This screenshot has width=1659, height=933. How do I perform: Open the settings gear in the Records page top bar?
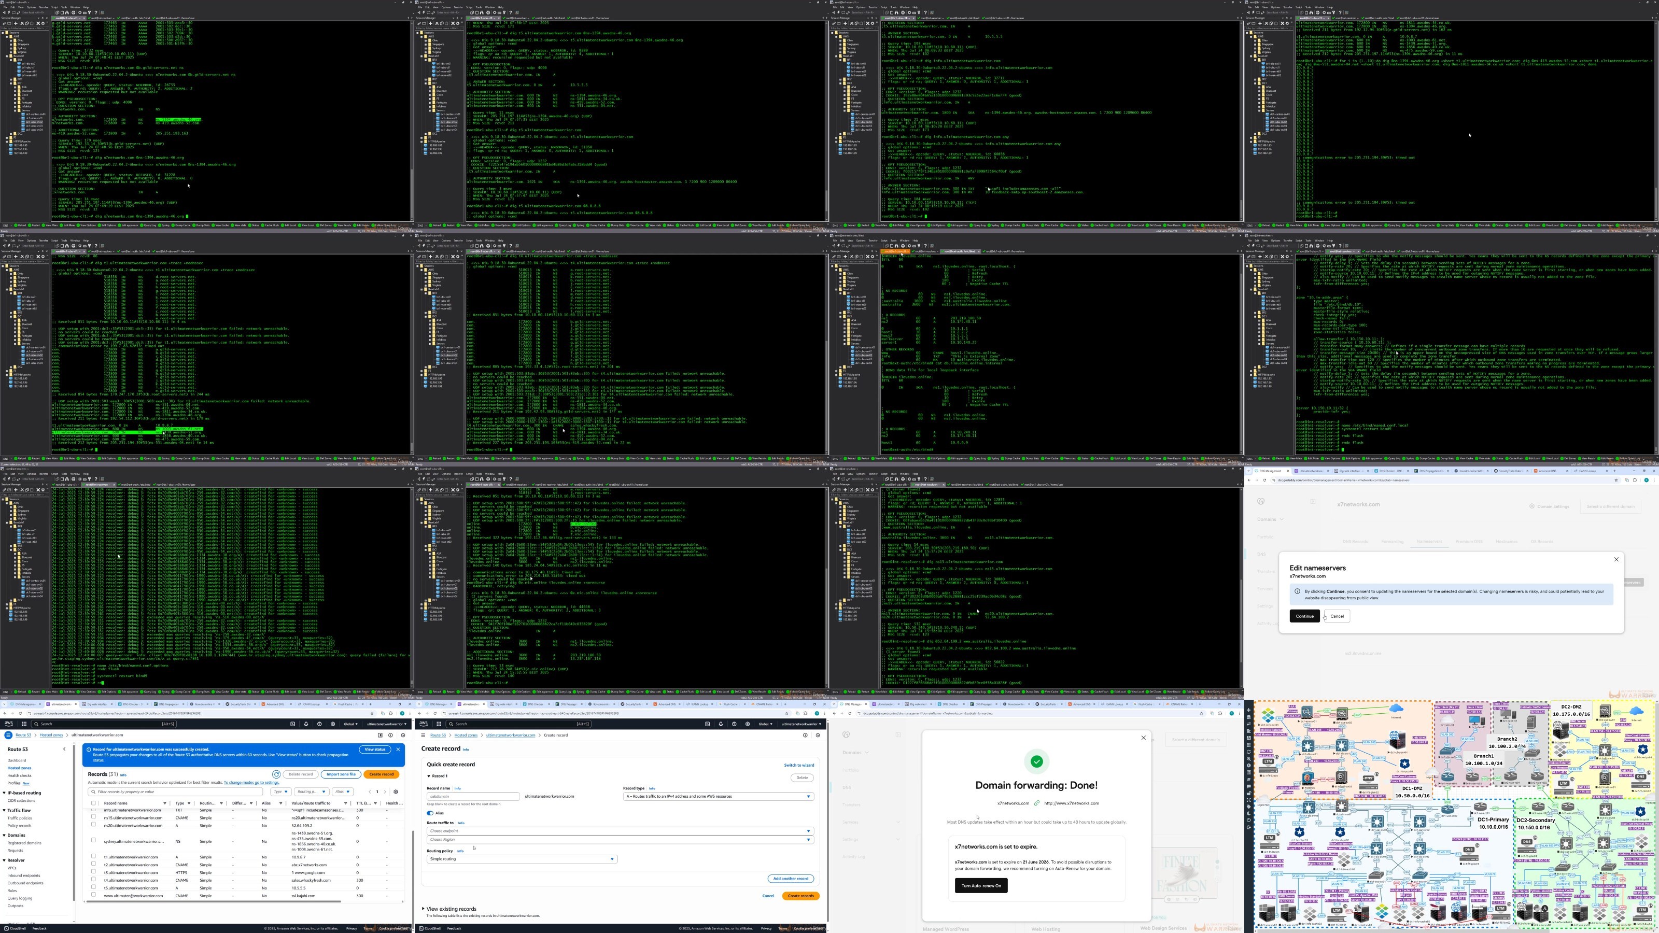click(x=333, y=724)
